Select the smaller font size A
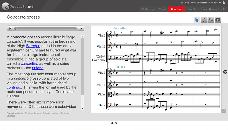The image size is (228, 130). click(x=220, y=2)
